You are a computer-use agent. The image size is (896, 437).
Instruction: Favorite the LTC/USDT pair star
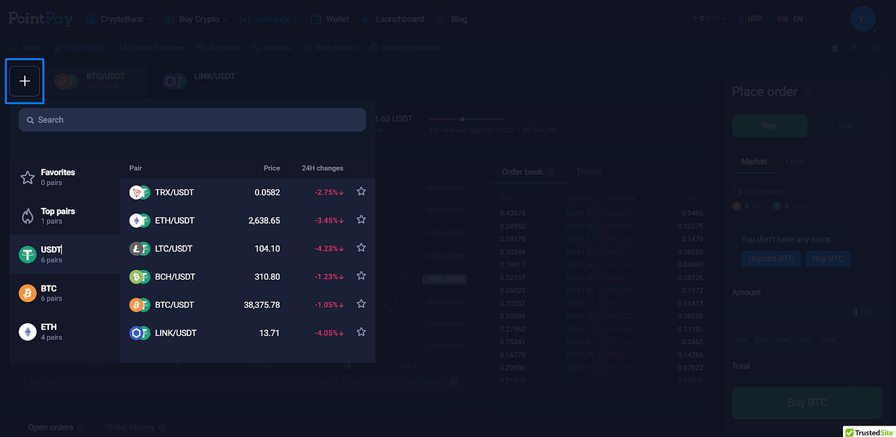361,248
